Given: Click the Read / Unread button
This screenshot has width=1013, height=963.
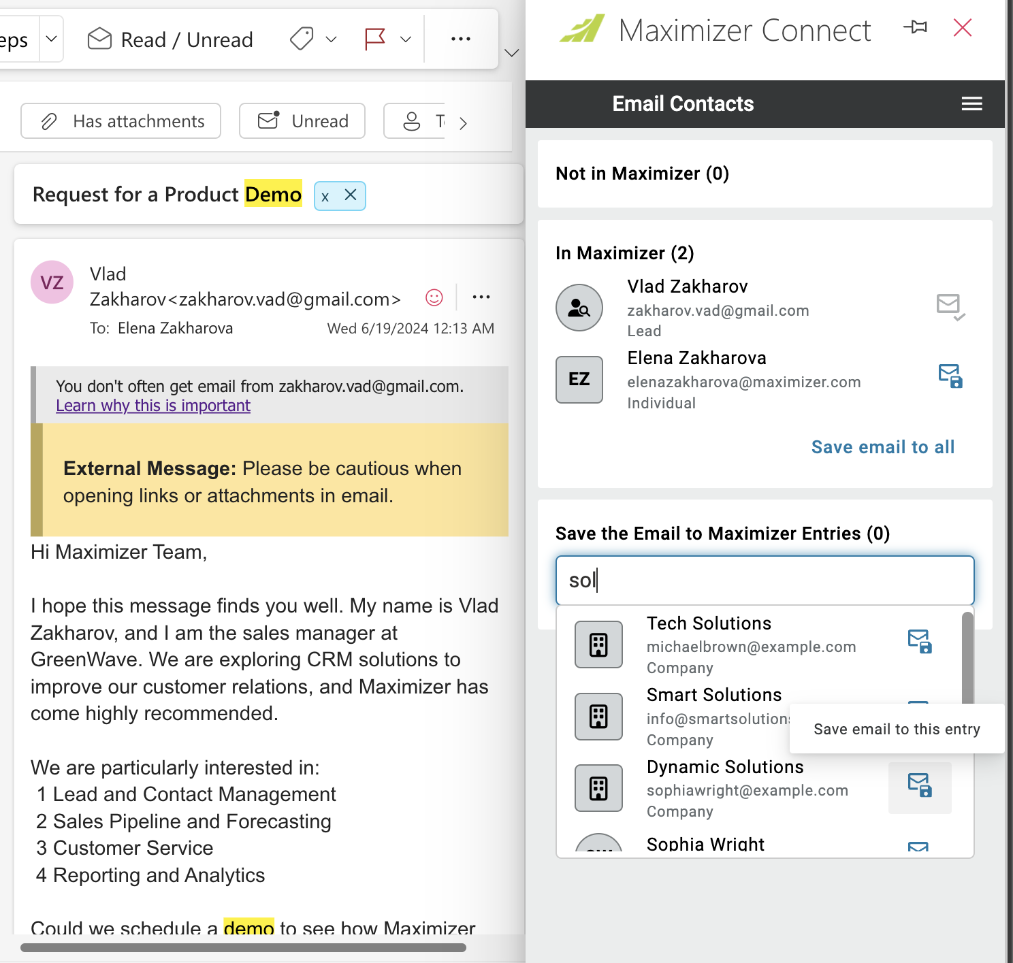Looking at the screenshot, I should coord(170,39).
